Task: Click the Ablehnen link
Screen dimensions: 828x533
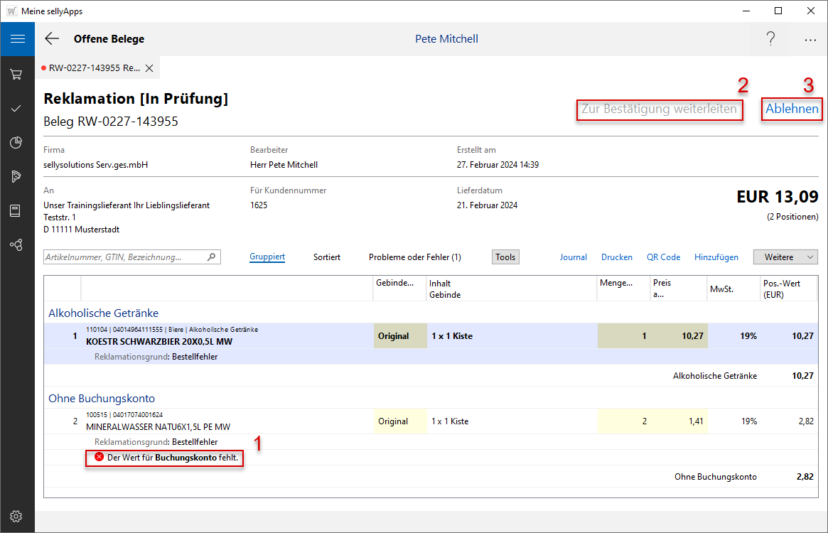Action: pyautogui.click(x=792, y=109)
